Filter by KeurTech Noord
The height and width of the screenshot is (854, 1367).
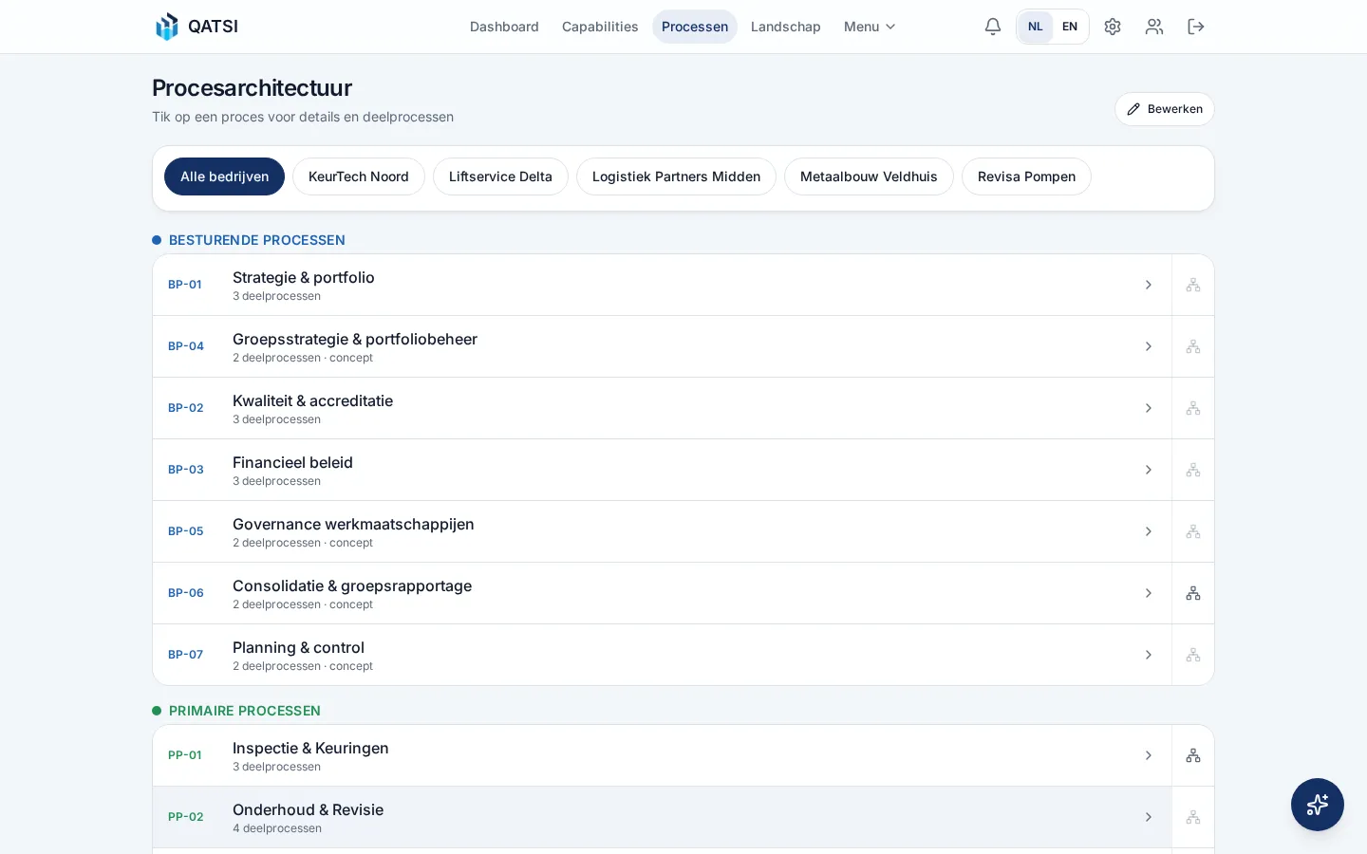pyautogui.click(x=359, y=176)
